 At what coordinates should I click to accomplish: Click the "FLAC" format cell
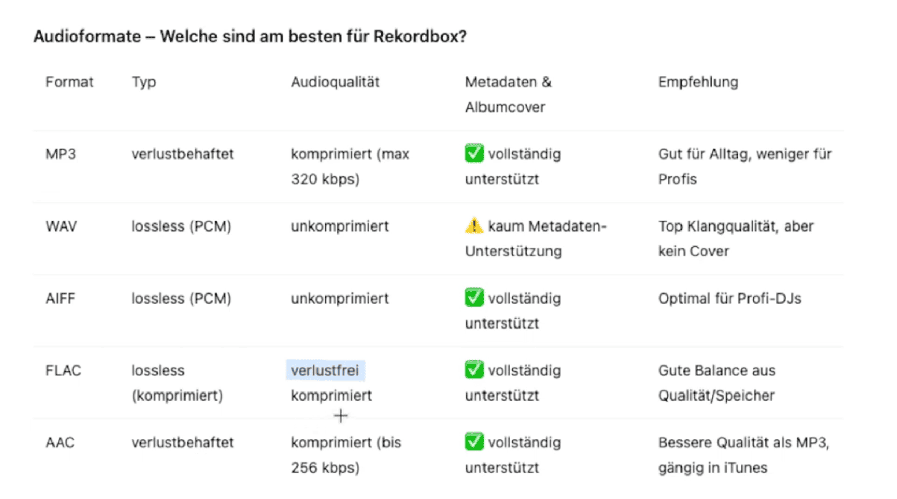(x=63, y=370)
